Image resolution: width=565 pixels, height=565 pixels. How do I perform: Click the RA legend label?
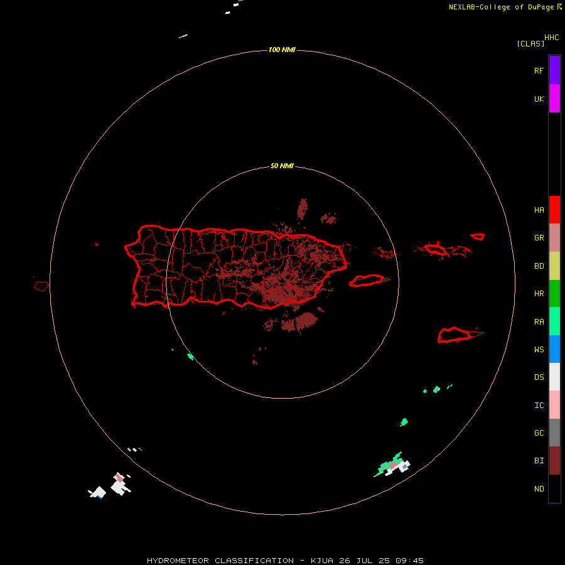pos(539,322)
